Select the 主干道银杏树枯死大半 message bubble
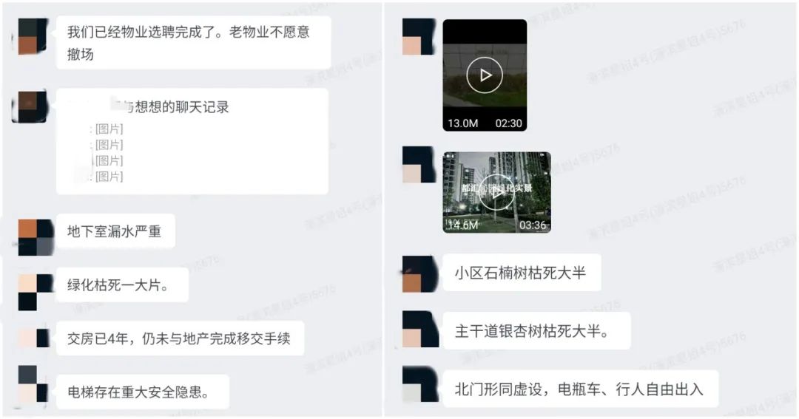The width and height of the screenshot is (799, 419). [536, 331]
